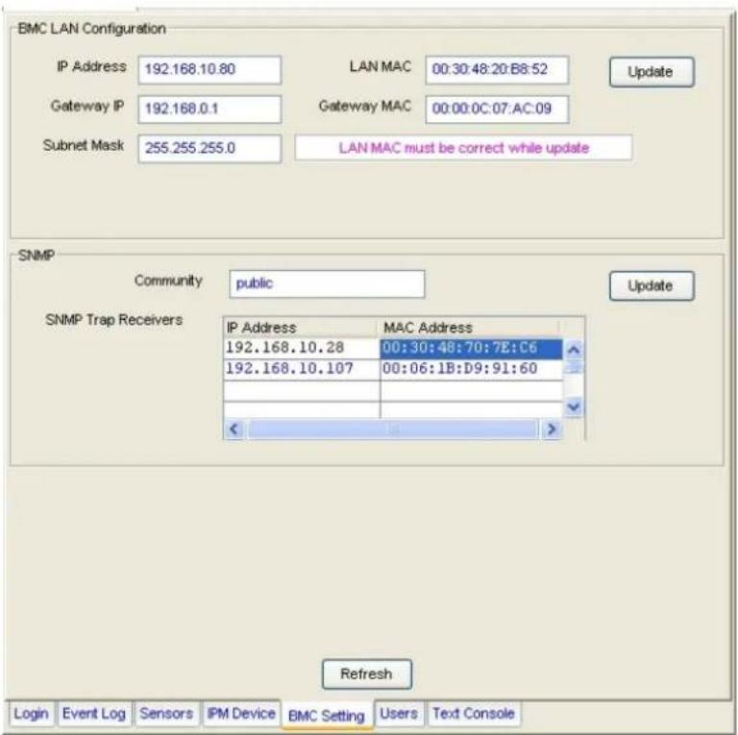Switch to the IPM Device tab
Image resolution: width=738 pixels, height=735 pixels.
tap(241, 713)
